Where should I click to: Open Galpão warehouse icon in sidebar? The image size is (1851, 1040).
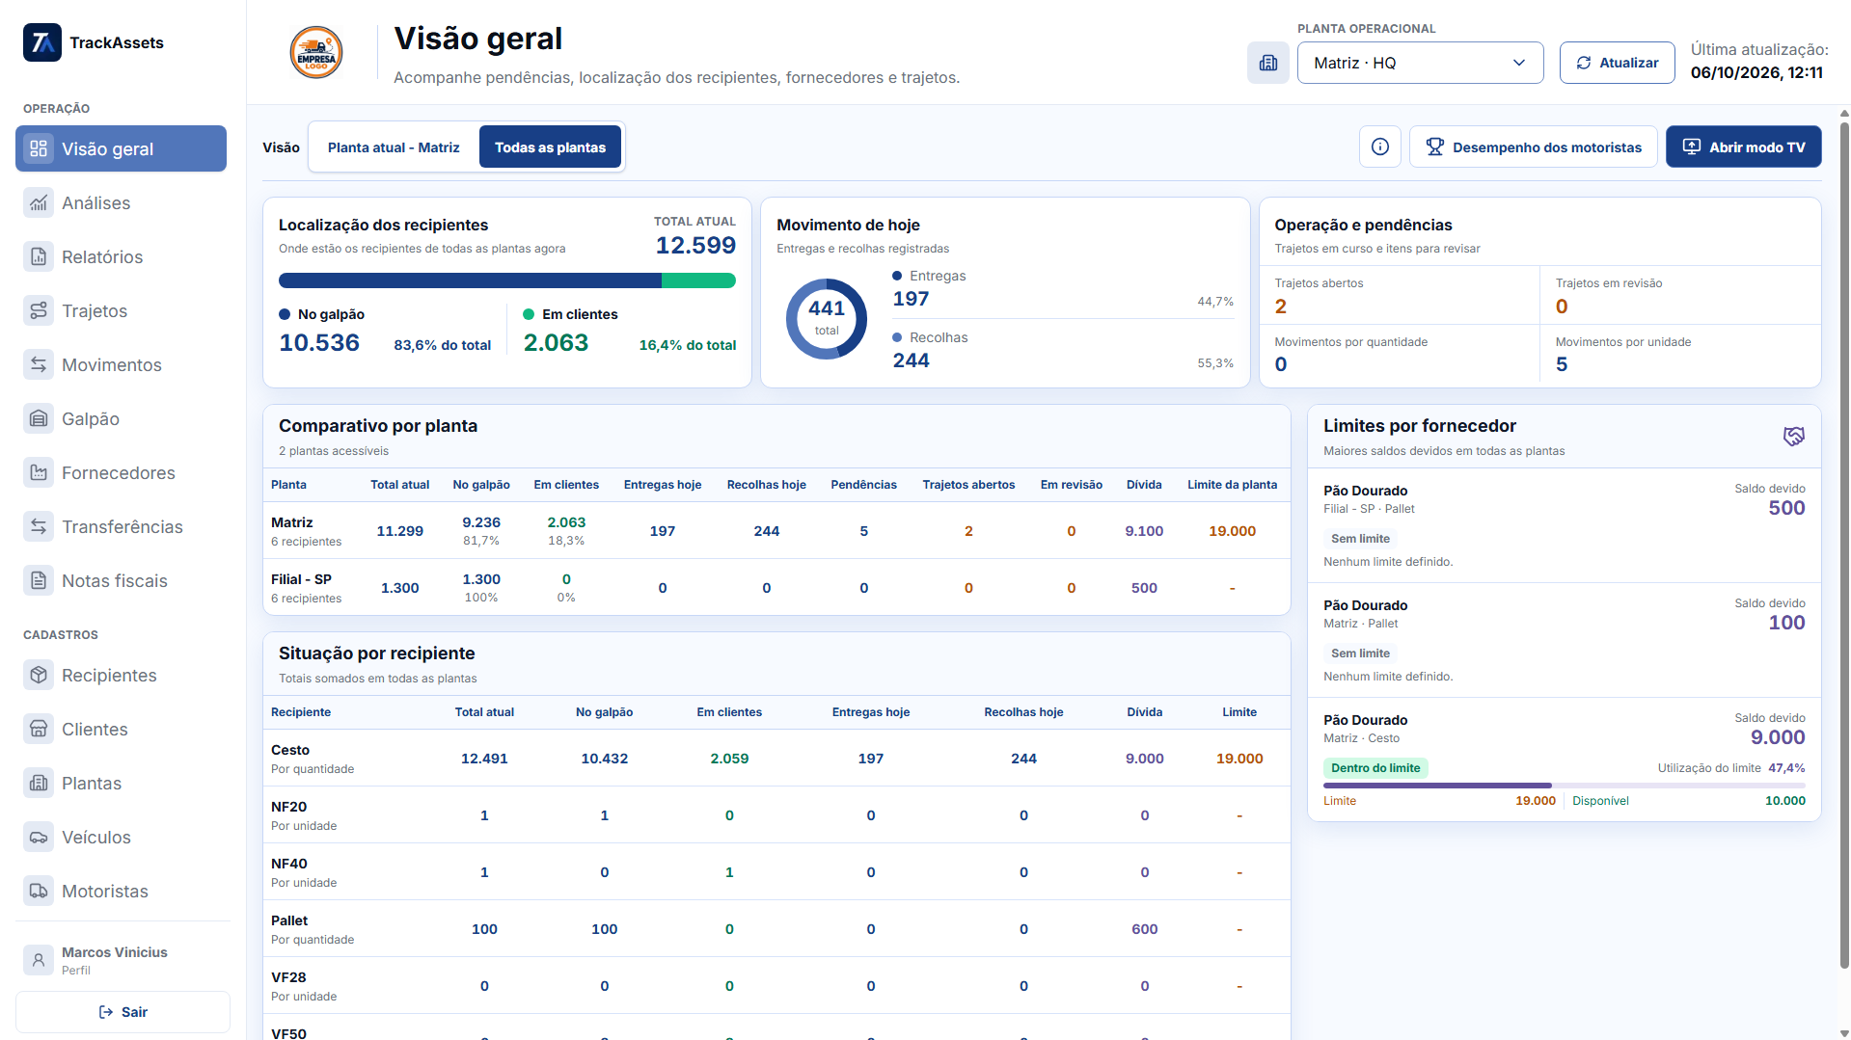tap(39, 418)
